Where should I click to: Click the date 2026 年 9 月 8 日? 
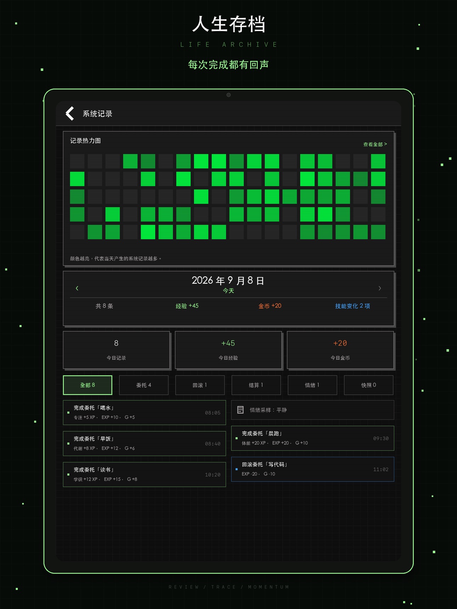click(228, 280)
